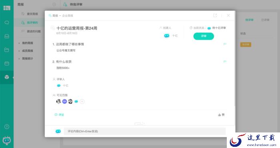Click the 简报 breadcrumb in dialog header
The height and width of the screenshot is (148, 280).
pyautogui.click(x=55, y=16)
